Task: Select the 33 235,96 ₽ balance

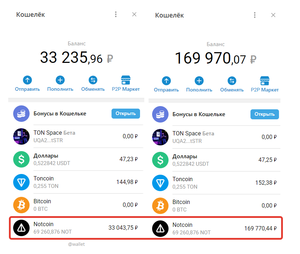Action: [x=77, y=58]
